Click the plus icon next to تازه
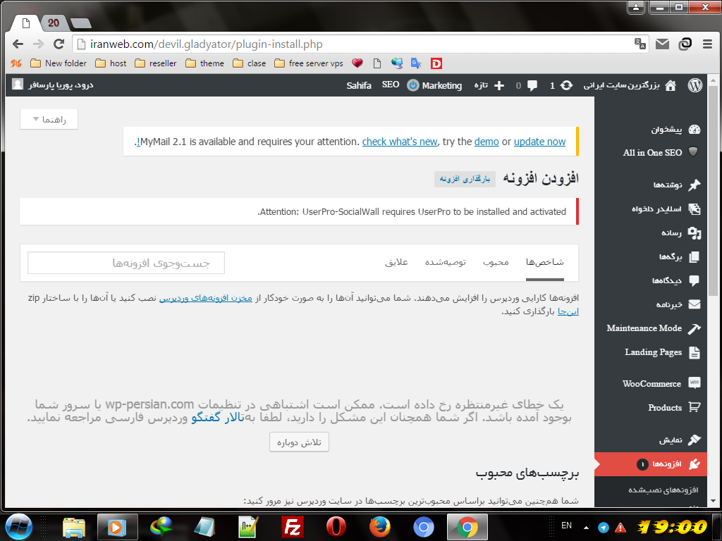The width and height of the screenshot is (722, 541). coord(499,85)
